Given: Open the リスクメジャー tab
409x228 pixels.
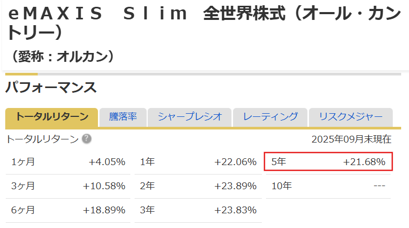Looking at the screenshot, I should click(x=351, y=117).
